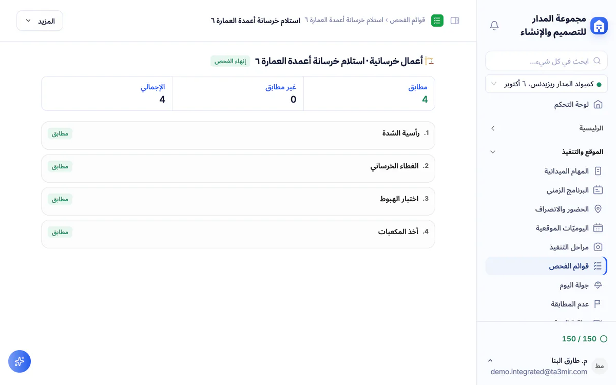Click the crane emoji next to title
Screen dimensions: 616x385
[x=429, y=61]
